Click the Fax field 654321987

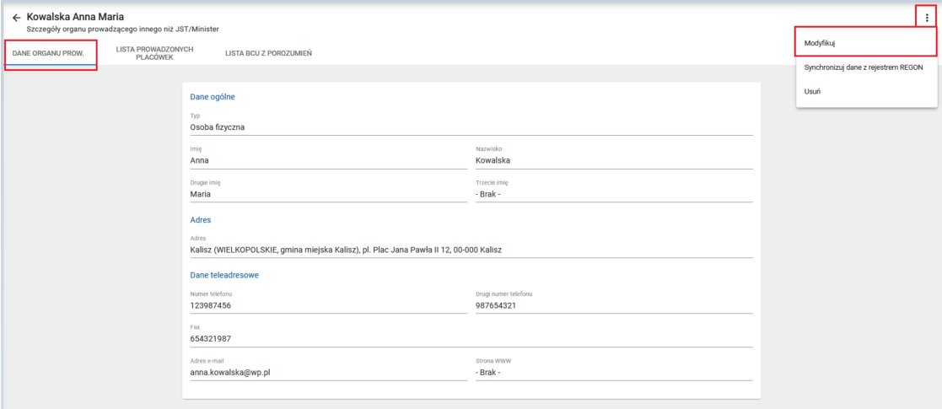[471, 339]
